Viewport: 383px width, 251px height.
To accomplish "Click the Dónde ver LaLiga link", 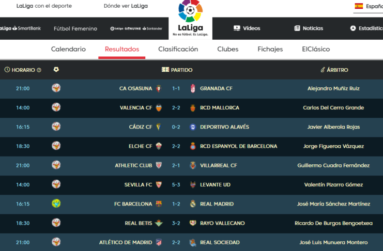I will pos(126,6).
